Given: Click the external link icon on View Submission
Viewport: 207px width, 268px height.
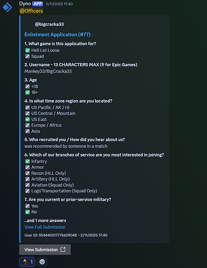Looking at the screenshot, I should [63, 250].
